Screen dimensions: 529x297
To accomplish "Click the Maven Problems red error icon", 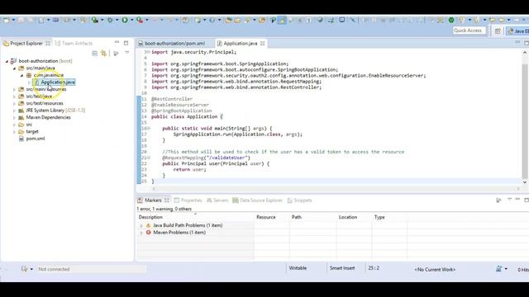I will click(149, 233).
